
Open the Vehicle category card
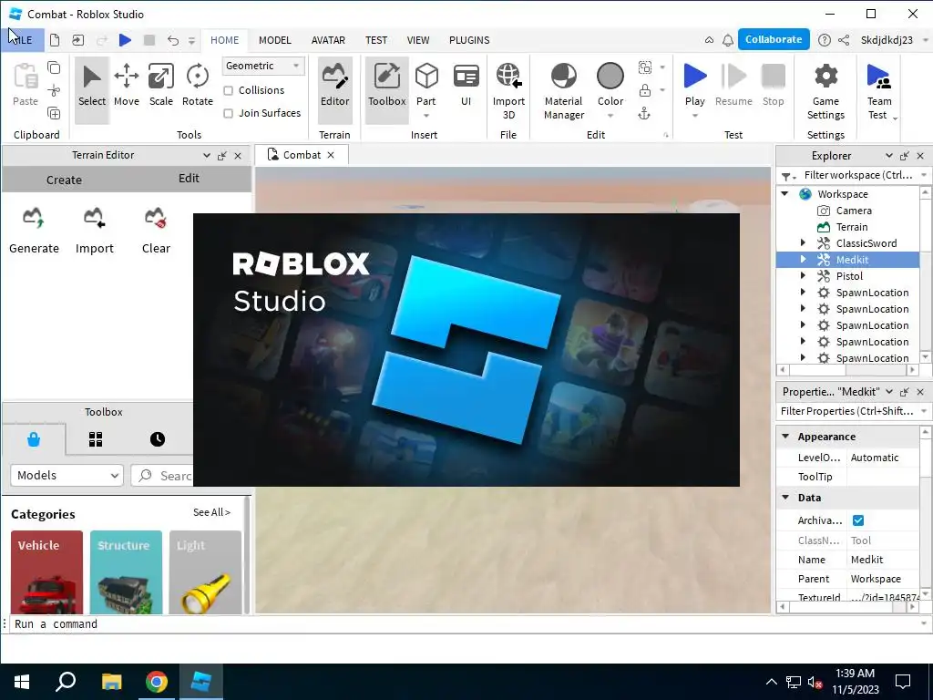pos(47,572)
